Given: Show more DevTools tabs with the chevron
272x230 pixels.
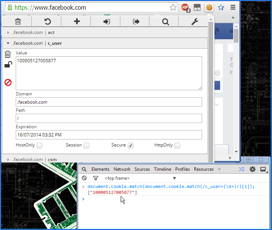Looking at the screenshot, I should tap(219, 169).
